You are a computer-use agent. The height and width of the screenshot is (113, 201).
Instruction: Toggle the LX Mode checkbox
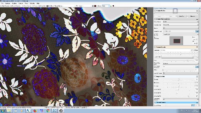click(192, 50)
